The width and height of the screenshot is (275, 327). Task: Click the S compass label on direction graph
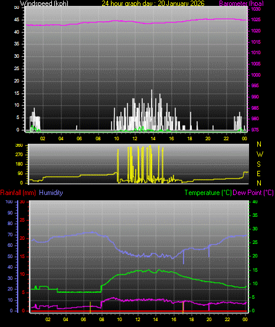tap(259, 164)
